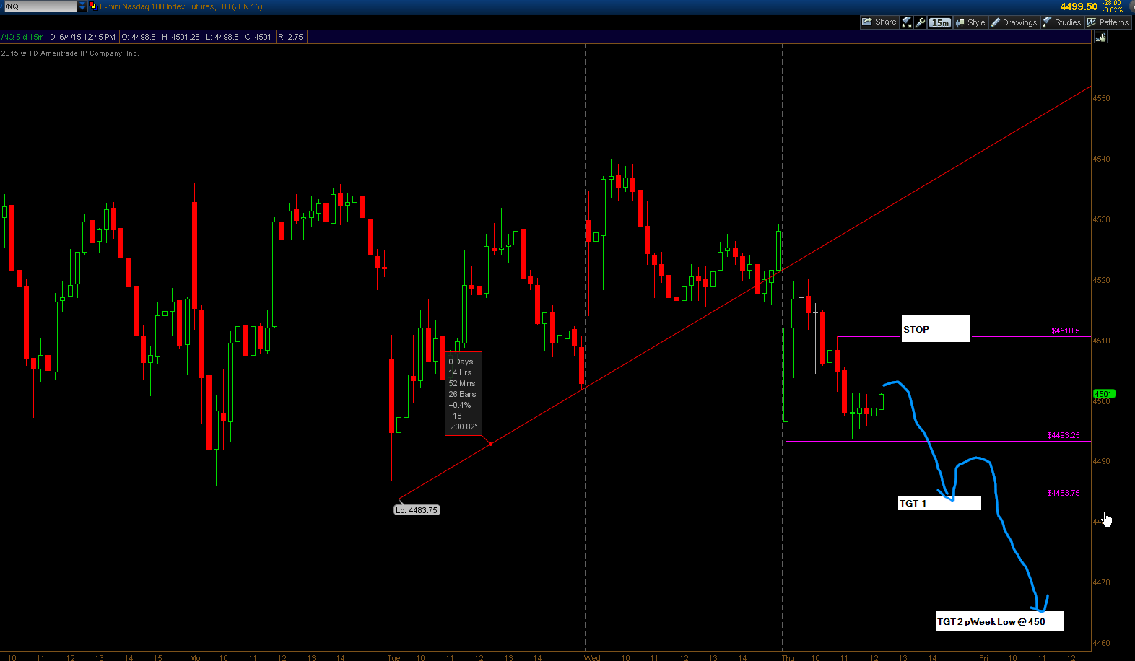Click the O: 4498.5 open value
The height and width of the screenshot is (661, 1135).
tap(139, 37)
